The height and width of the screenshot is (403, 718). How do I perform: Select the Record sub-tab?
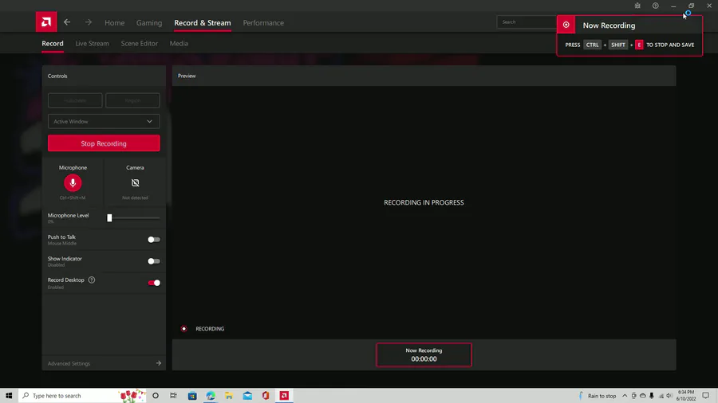pos(53,44)
